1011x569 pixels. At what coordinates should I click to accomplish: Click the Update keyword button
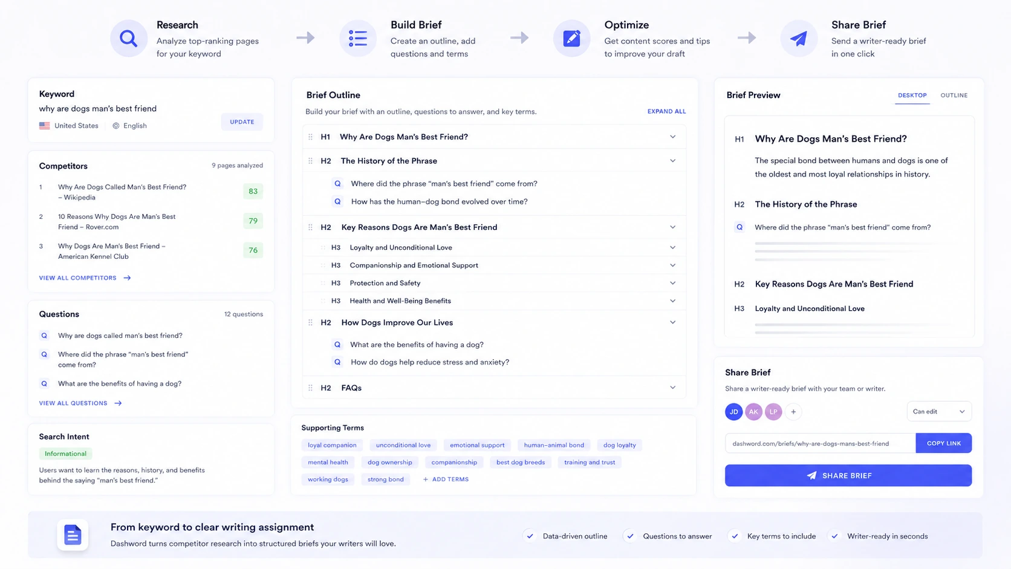[x=242, y=122]
